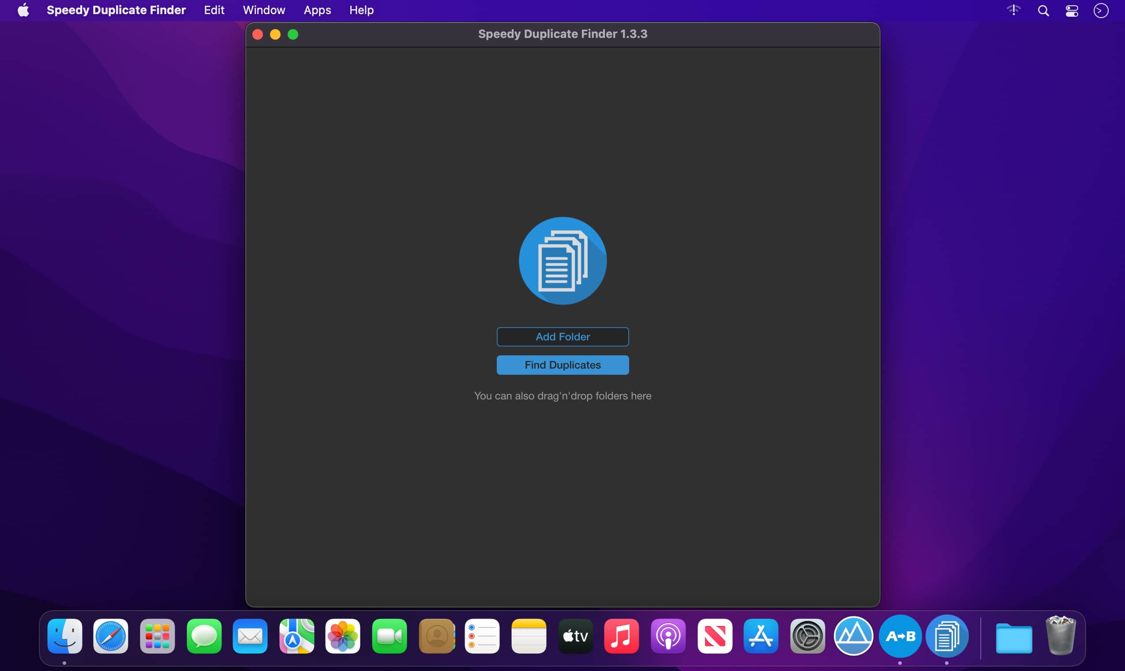Open the Apps menu
The height and width of the screenshot is (671, 1125).
317,10
